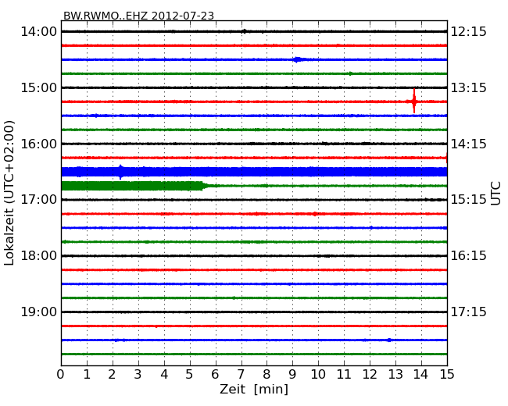Viewport: 508px width, 406px height.
Task: Click the 14:15 UTC label
Action: [469, 144]
